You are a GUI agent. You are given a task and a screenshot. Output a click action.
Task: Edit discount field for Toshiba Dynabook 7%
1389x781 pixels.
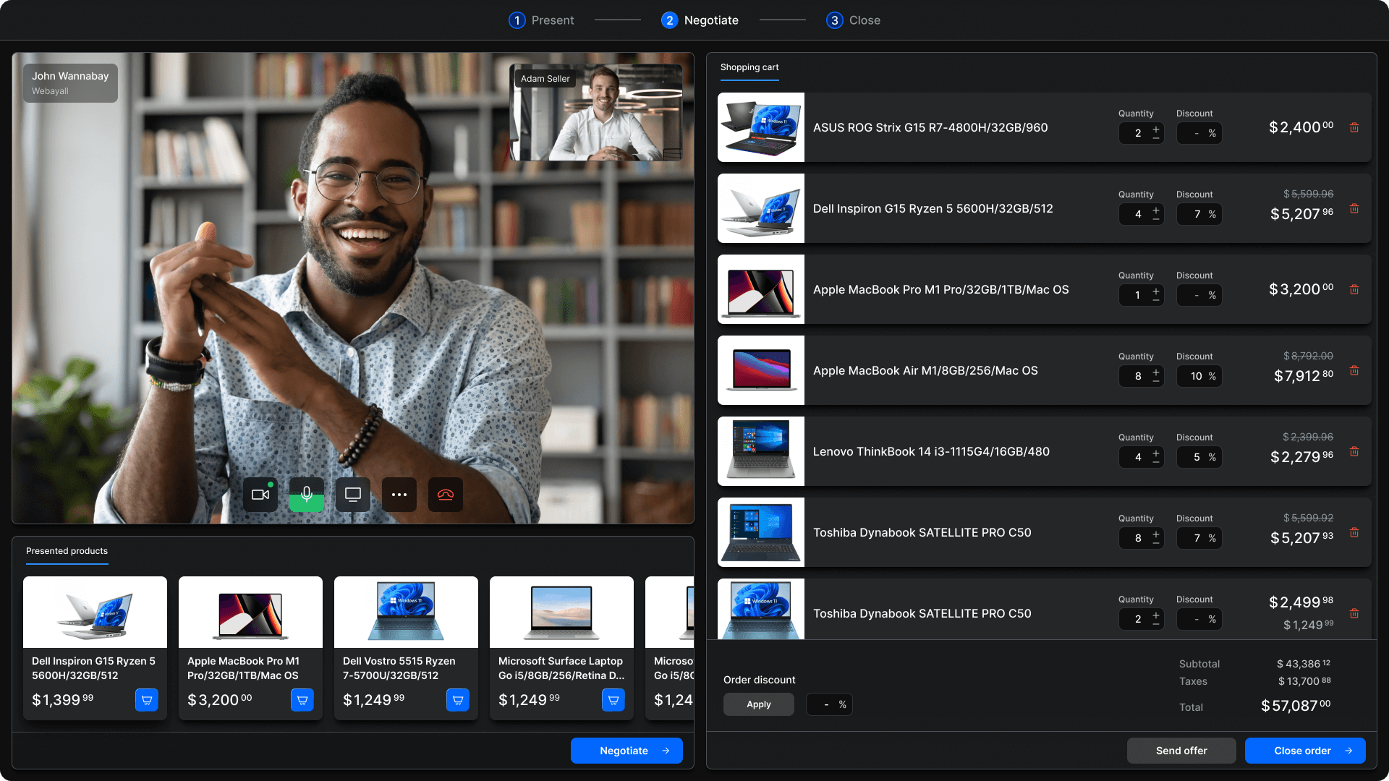pyautogui.click(x=1199, y=538)
